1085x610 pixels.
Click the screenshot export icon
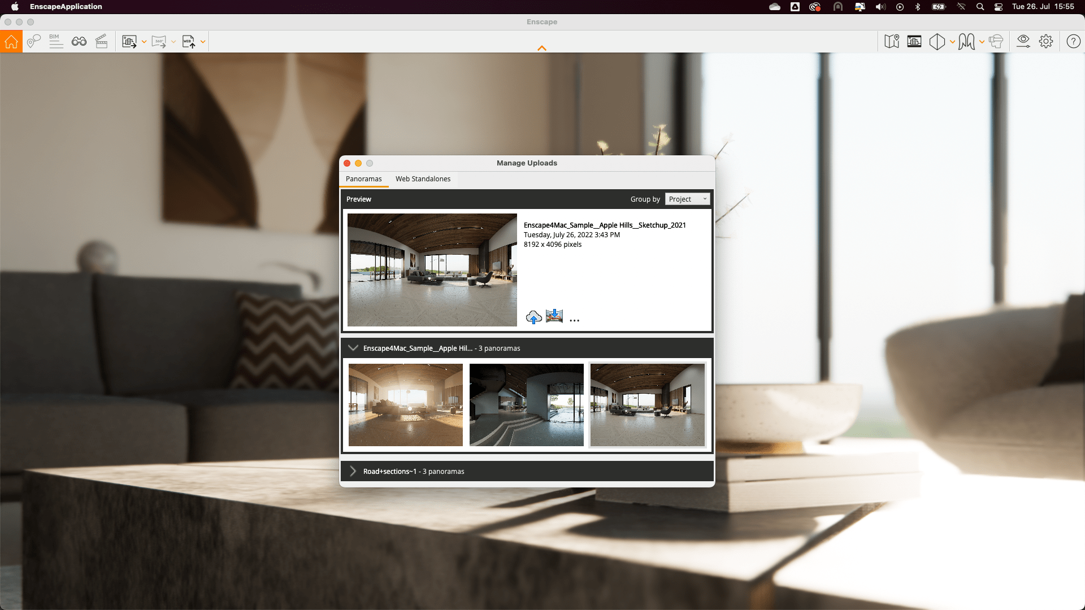(129, 42)
